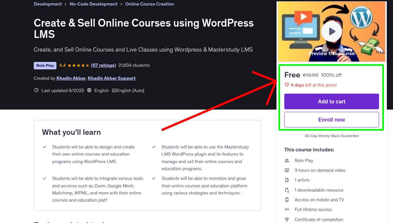Click '1 downloadable resource' text

click(x=319, y=190)
